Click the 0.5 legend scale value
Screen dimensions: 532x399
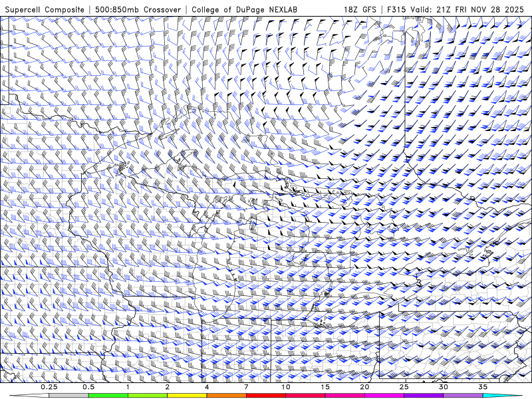tap(88, 387)
